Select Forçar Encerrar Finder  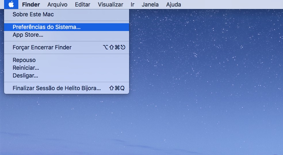[67, 47]
